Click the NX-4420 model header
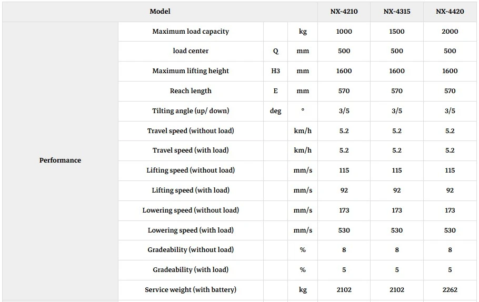This screenshot has width=479, height=302. click(x=450, y=12)
